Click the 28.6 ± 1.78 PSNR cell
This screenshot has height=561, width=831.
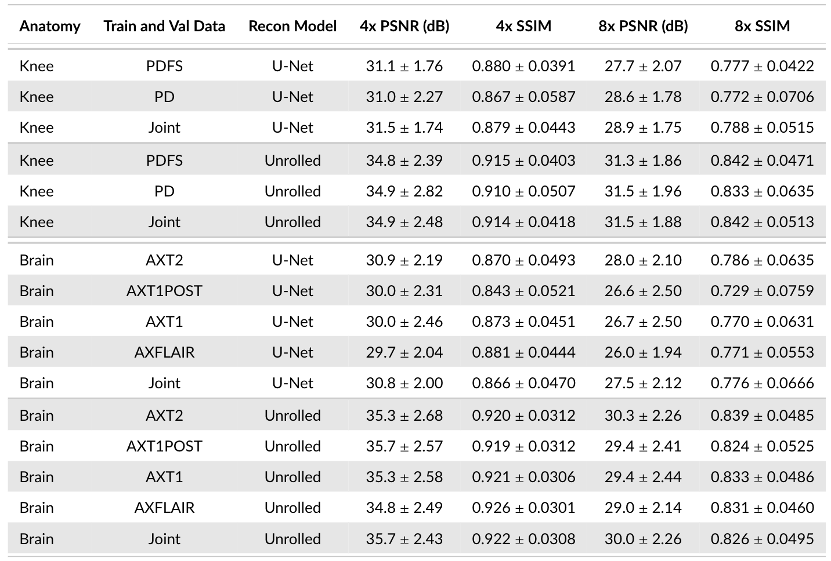tap(643, 97)
